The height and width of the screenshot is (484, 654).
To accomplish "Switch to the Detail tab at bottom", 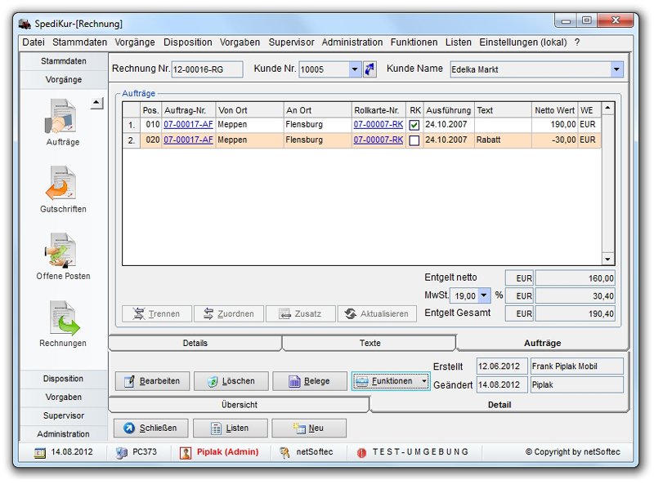I will (x=499, y=405).
